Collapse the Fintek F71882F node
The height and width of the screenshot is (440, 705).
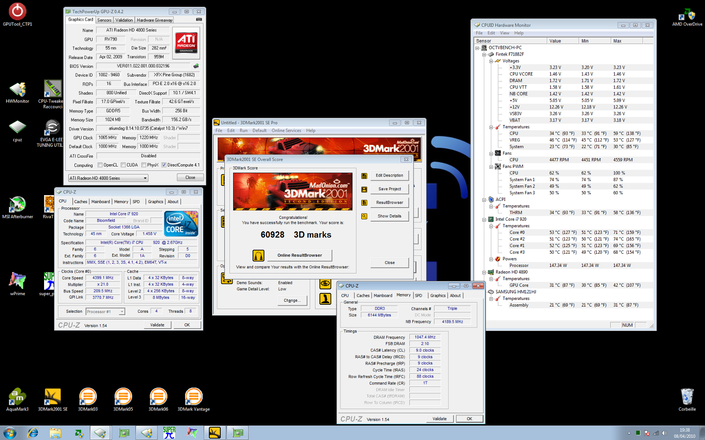pyautogui.click(x=484, y=54)
